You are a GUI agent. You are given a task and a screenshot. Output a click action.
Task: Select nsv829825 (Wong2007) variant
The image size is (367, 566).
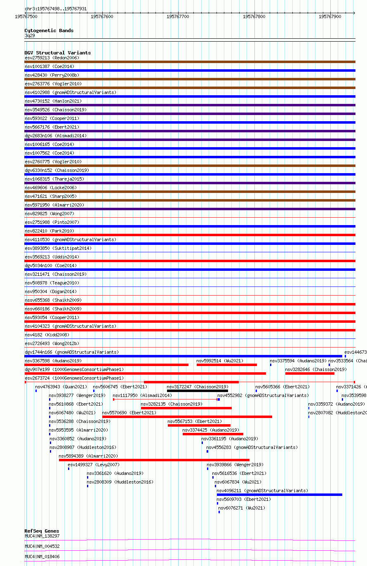tap(49, 214)
